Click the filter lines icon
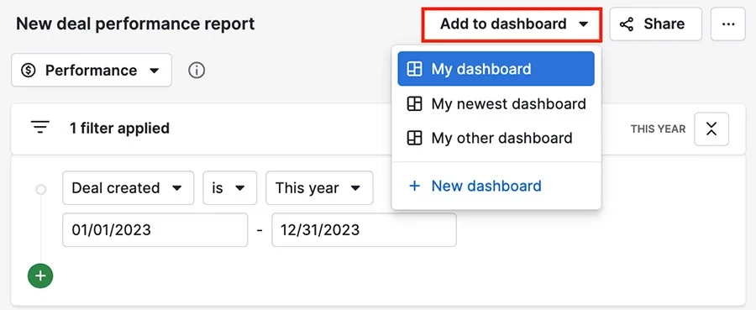Viewport: 756px width, 310px height. click(x=40, y=128)
